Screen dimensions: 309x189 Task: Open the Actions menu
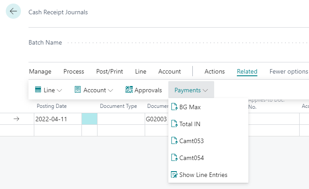coord(215,71)
